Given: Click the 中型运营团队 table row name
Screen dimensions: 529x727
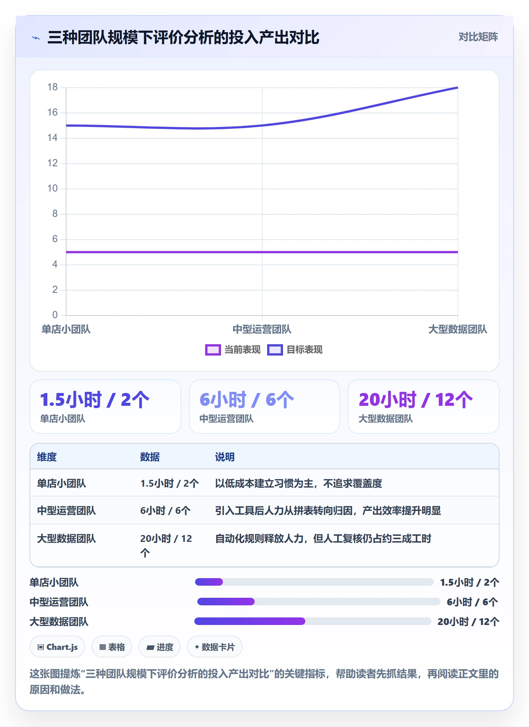Looking at the screenshot, I should coord(67,510).
